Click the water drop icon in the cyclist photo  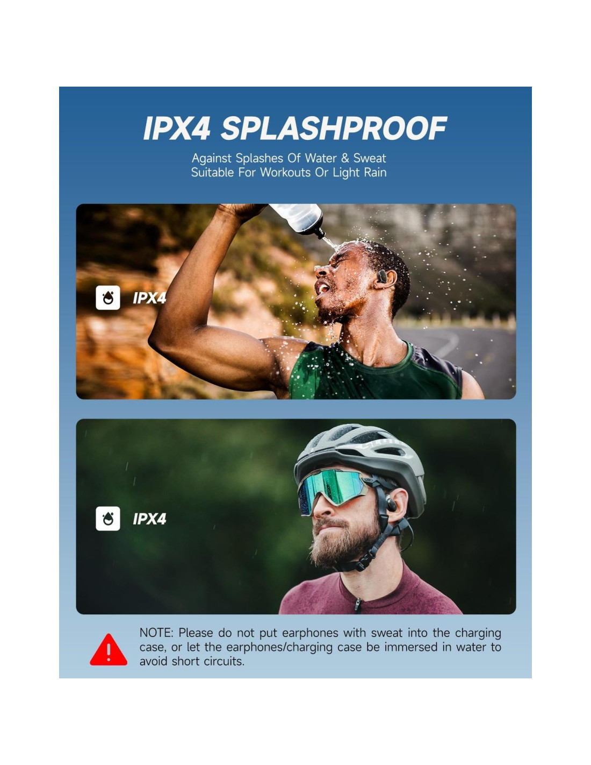pyautogui.click(x=108, y=519)
